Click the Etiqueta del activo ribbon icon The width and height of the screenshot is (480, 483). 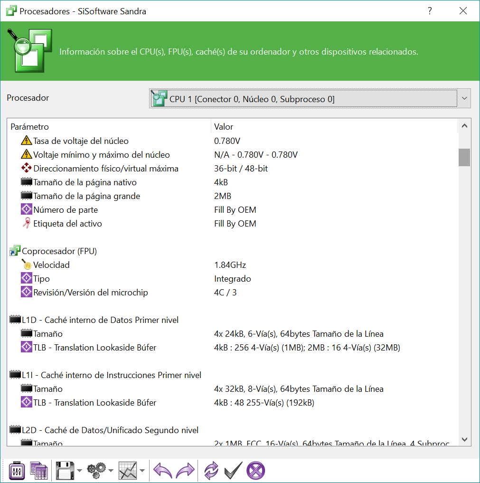tap(27, 223)
